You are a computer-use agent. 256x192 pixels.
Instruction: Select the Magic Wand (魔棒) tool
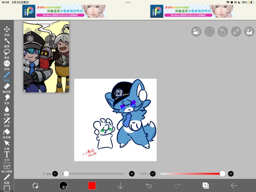(x=7, y=42)
